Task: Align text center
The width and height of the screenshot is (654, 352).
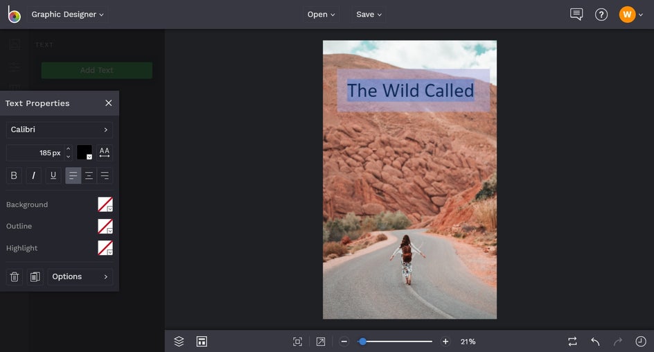Action: [89, 175]
